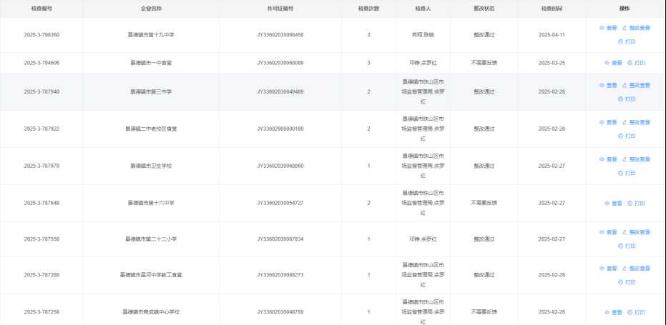Open 整改查看 for record 2025-3-787940
The image size is (666, 325).
pos(637,85)
